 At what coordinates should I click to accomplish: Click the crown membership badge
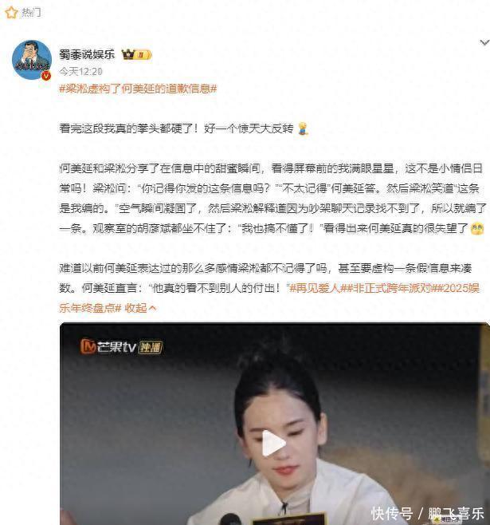pyautogui.click(x=136, y=54)
